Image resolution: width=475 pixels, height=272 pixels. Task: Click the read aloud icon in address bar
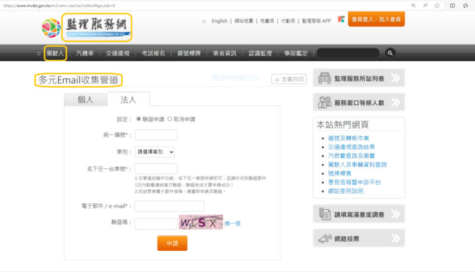click(x=425, y=5)
